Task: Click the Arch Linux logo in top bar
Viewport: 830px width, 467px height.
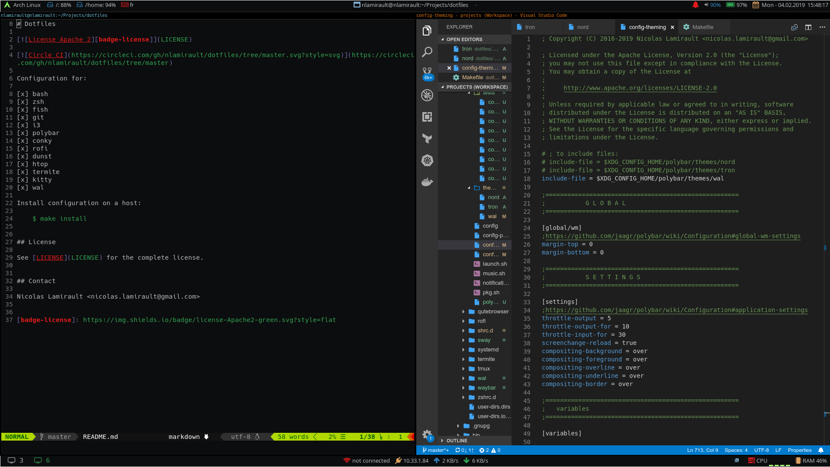Action: pos(7,5)
